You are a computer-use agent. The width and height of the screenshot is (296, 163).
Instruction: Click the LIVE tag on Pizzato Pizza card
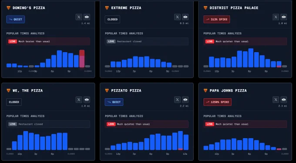(x=111, y=124)
